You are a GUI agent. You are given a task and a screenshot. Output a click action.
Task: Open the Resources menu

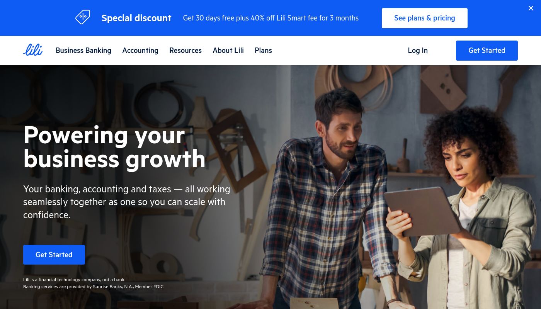click(185, 51)
